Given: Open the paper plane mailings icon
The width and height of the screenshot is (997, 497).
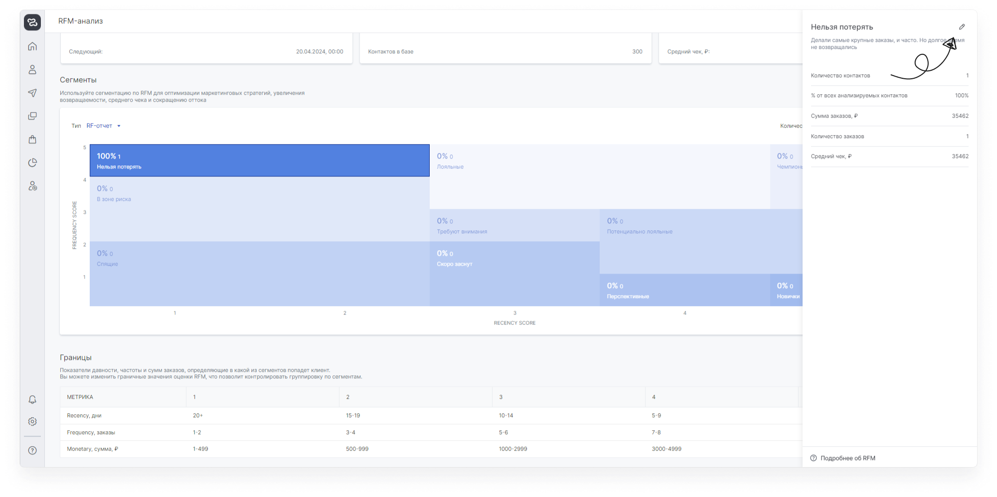Looking at the screenshot, I should [32, 93].
